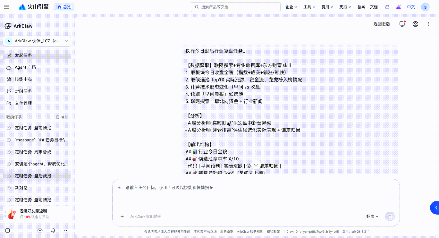Select 发起任务 in the sidebar
439x238 pixels.
coord(37,55)
